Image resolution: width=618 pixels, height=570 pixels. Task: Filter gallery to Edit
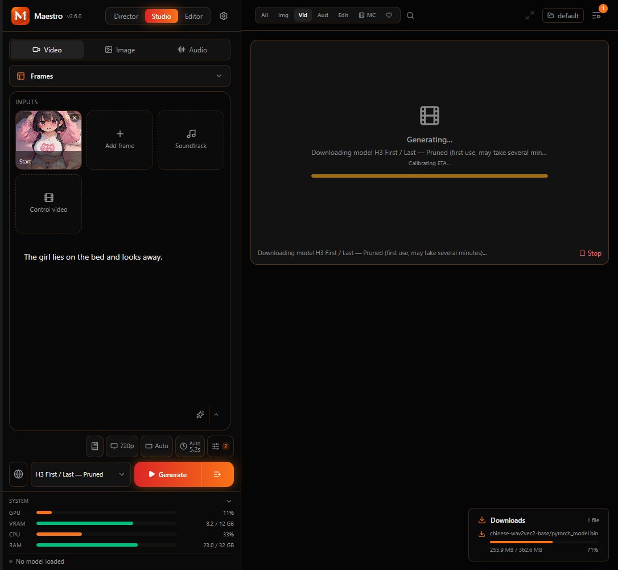(x=343, y=15)
